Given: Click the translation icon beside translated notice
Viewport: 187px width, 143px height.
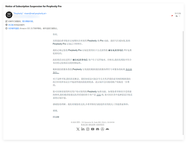Looking at the screenshot, I should [6, 21].
